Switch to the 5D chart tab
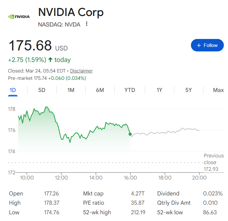This screenshot has width=228, height=221. click(42, 90)
